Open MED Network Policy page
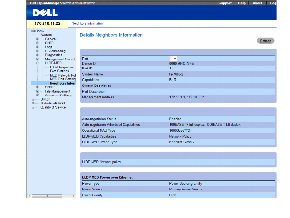The width and height of the screenshot is (290, 218). [63, 75]
